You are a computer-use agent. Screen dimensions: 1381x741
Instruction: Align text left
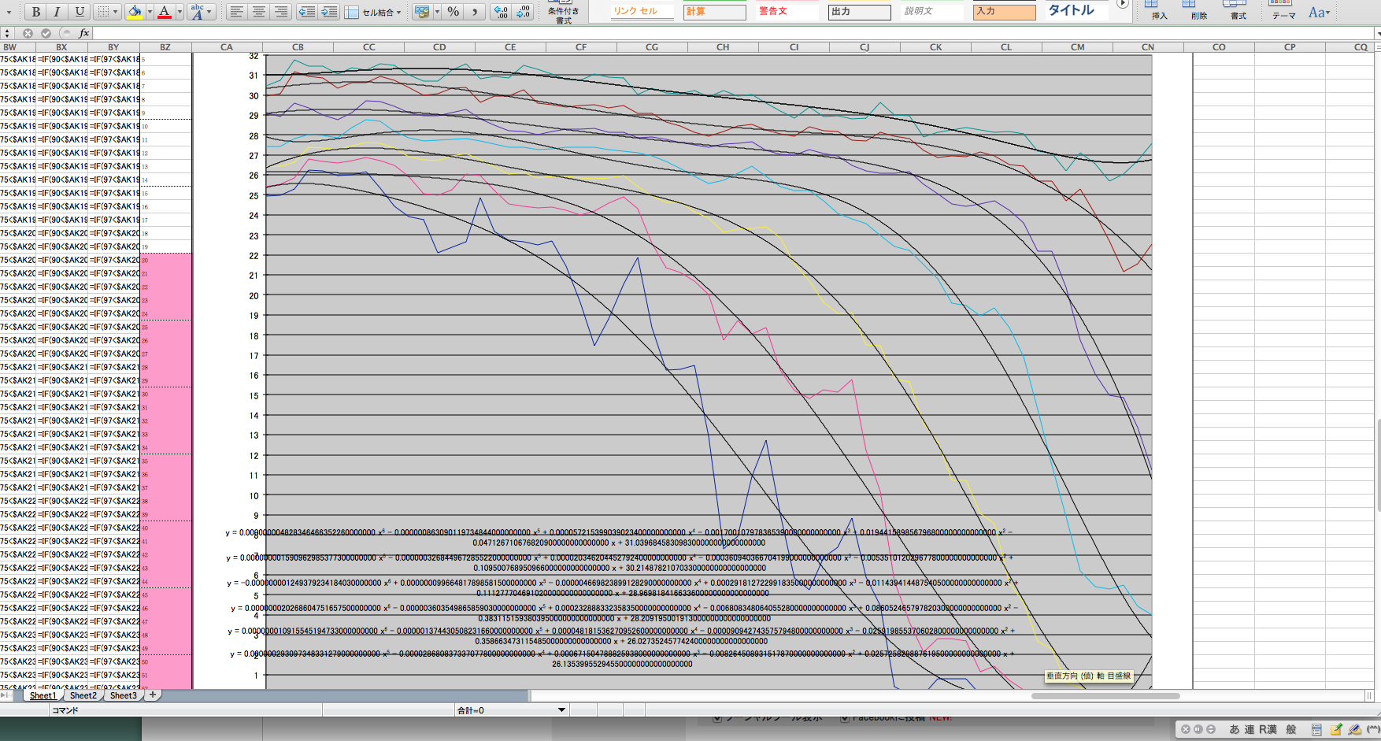tap(236, 12)
